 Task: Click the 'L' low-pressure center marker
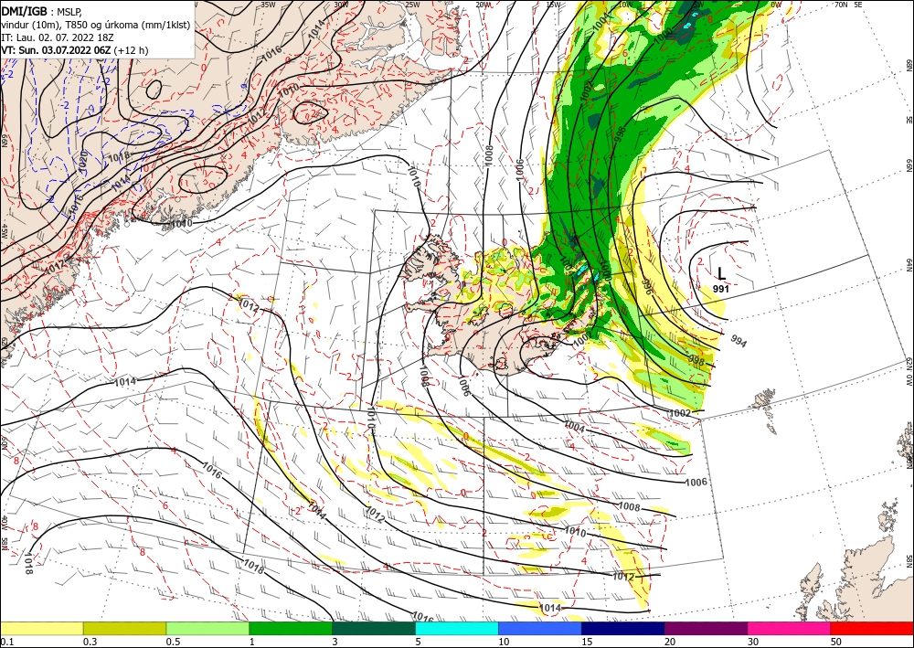pos(722,273)
